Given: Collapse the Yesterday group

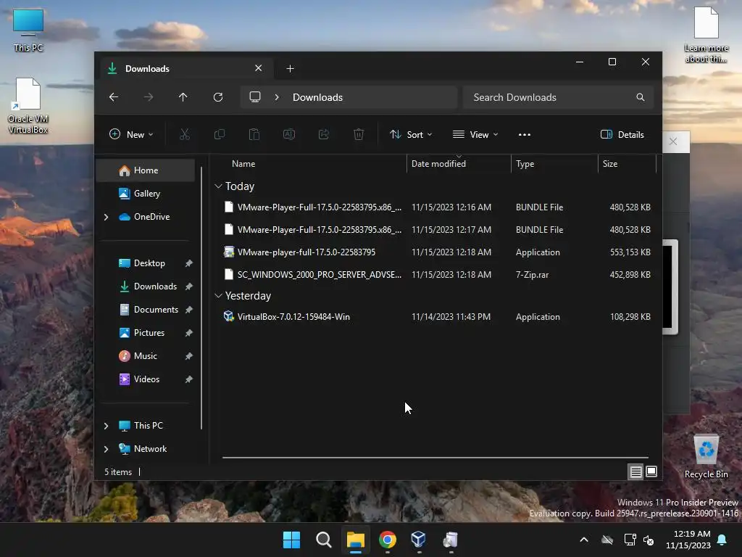Looking at the screenshot, I should [218, 296].
